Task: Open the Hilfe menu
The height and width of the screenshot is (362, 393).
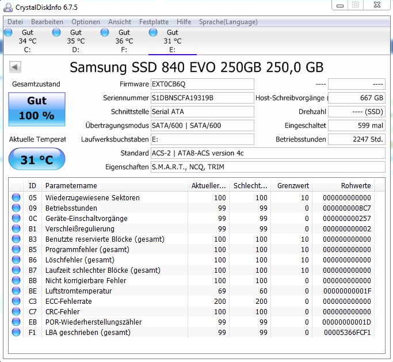Action: coord(184,22)
